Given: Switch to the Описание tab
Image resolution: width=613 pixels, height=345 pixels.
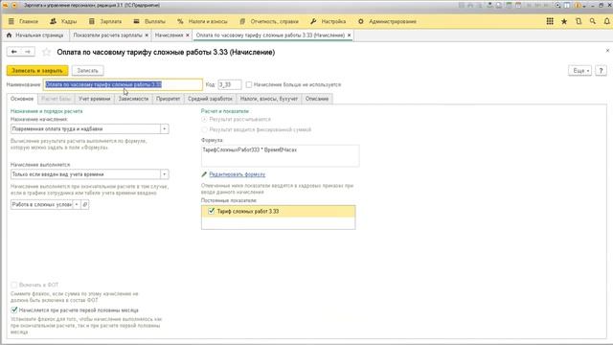Looking at the screenshot, I should pos(317,99).
